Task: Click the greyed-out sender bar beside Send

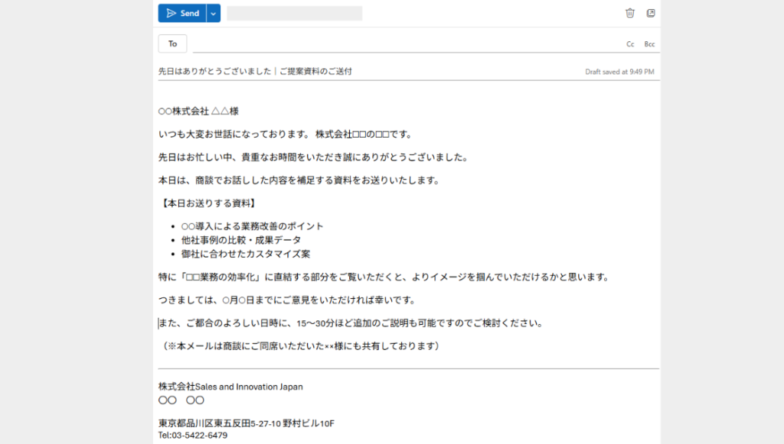Action: [x=294, y=13]
